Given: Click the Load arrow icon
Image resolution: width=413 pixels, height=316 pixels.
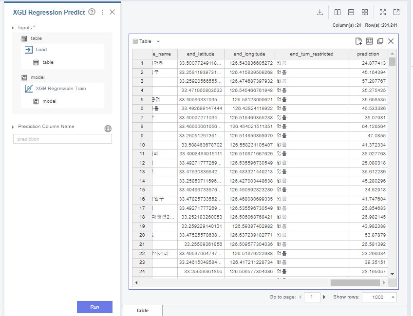Looking at the screenshot, I should click(x=28, y=50).
